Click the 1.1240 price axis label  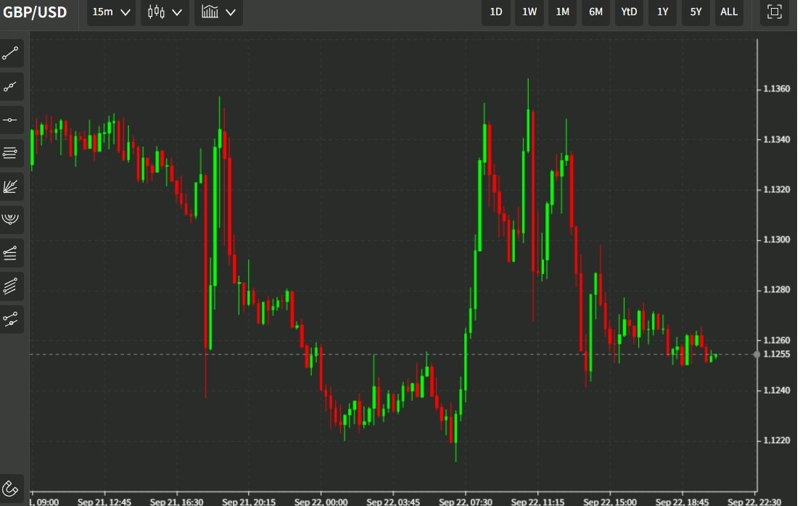point(776,390)
